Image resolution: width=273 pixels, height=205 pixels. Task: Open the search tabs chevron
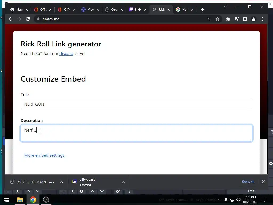pyautogui.click(x=225, y=7)
